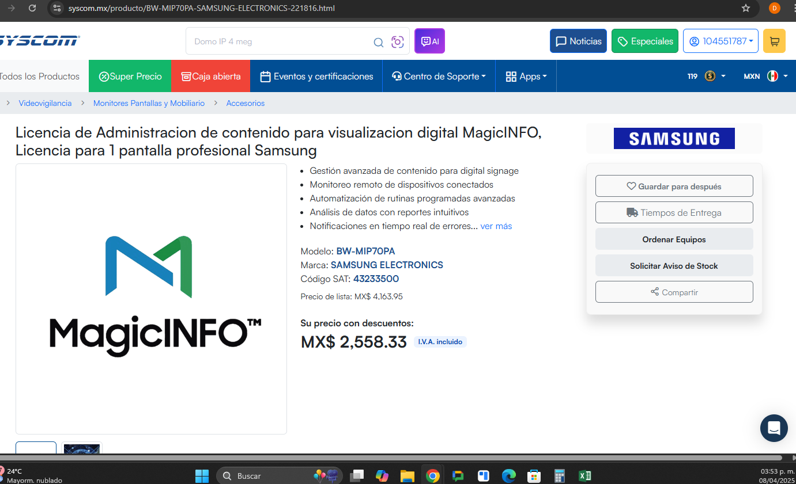The image size is (796, 484).
Task: Open Calculator from the taskbar
Action: pyautogui.click(x=559, y=476)
